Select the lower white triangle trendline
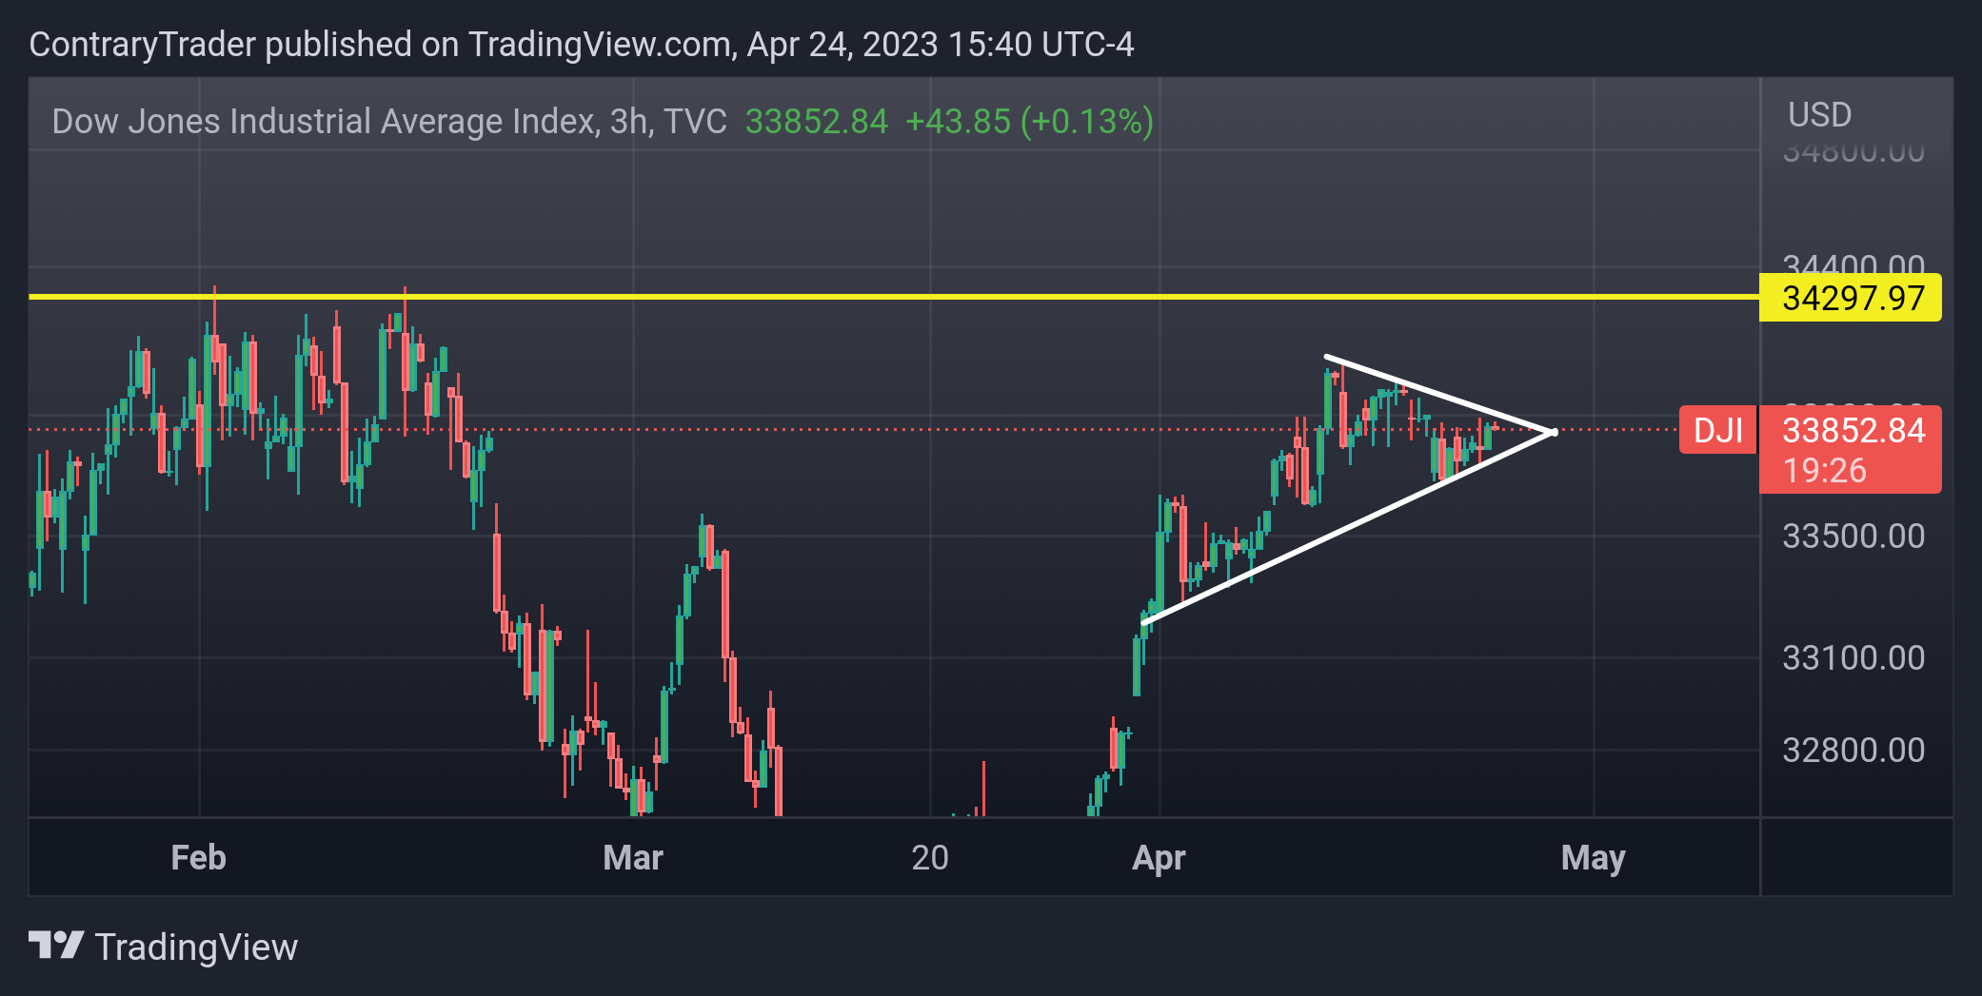The height and width of the screenshot is (996, 1982). (x=1348, y=528)
